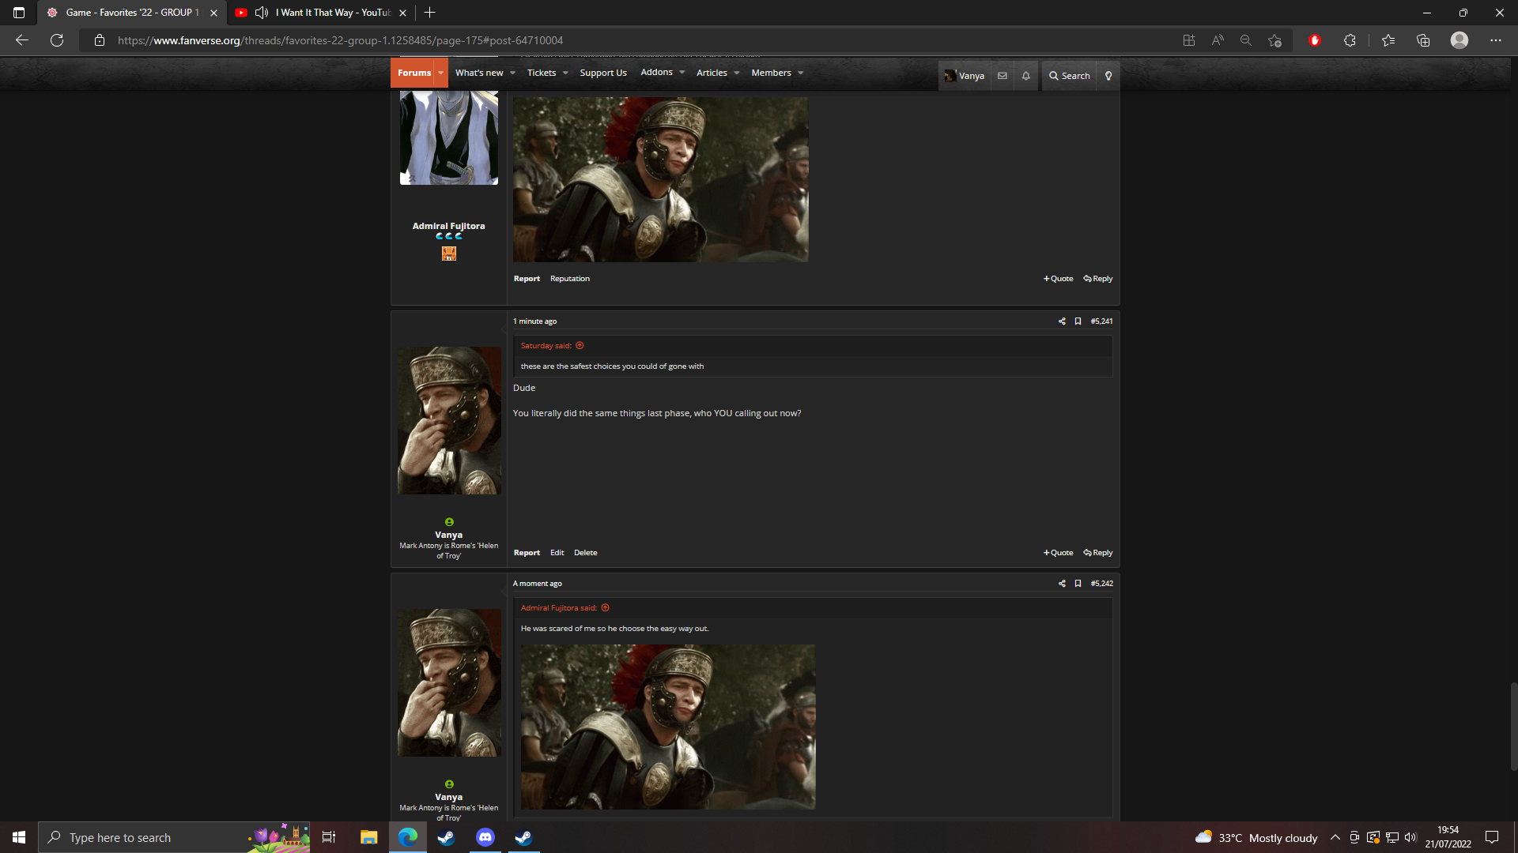Reply to post #5,241
The width and height of the screenshot is (1518, 853).
point(1098,553)
